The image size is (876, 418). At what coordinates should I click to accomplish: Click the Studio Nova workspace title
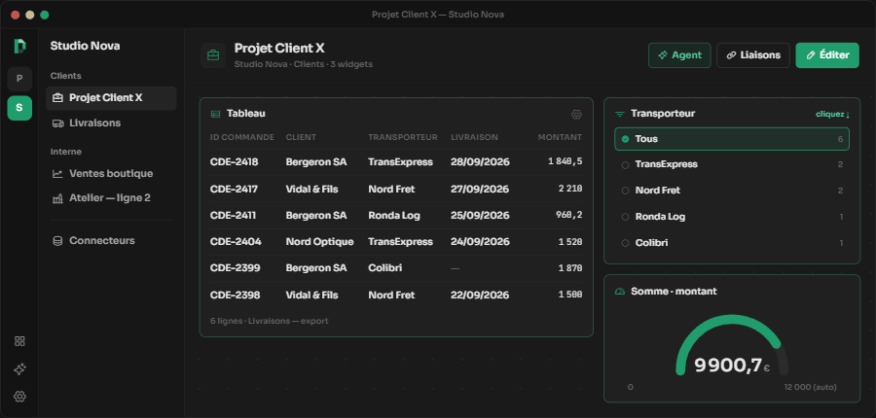coord(85,47)
